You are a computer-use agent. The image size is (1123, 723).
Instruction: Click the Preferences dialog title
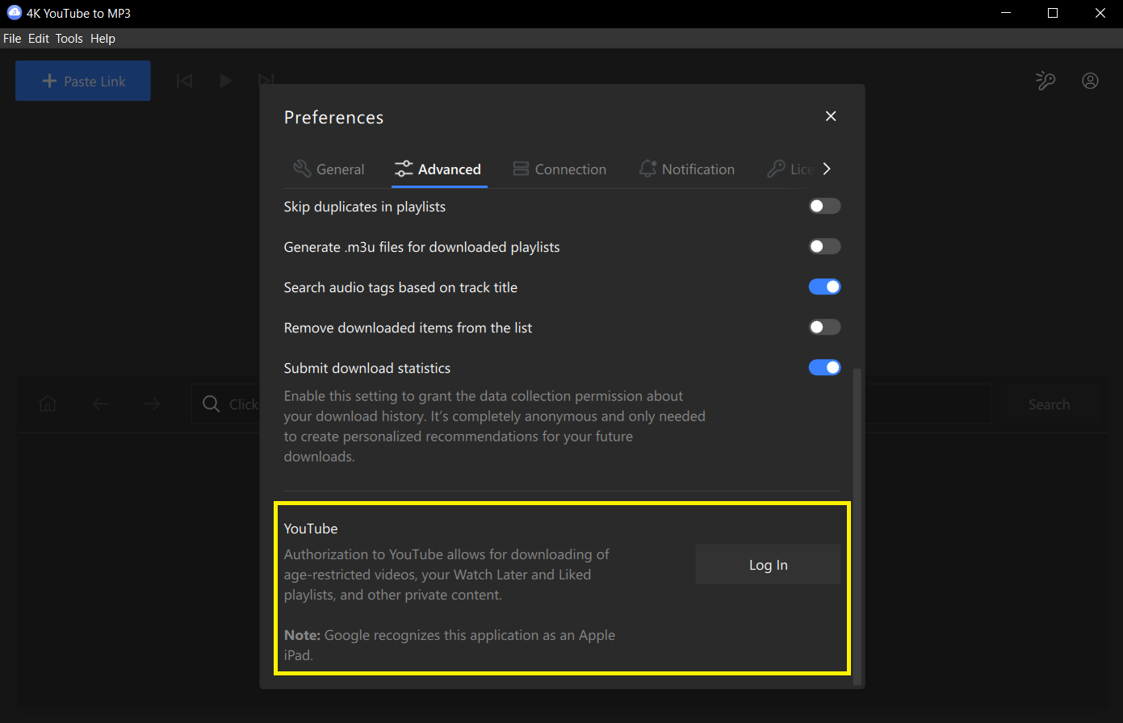pos(333,117)
